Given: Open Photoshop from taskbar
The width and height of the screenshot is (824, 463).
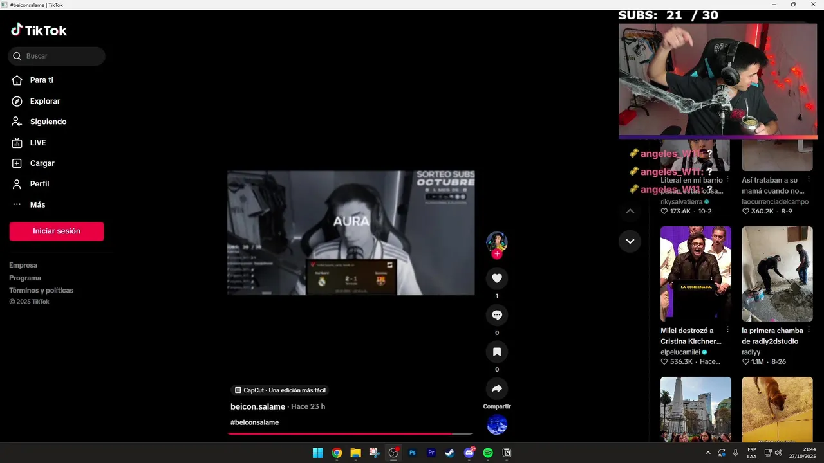Looking at the screenshot, I should pos(413,453).
